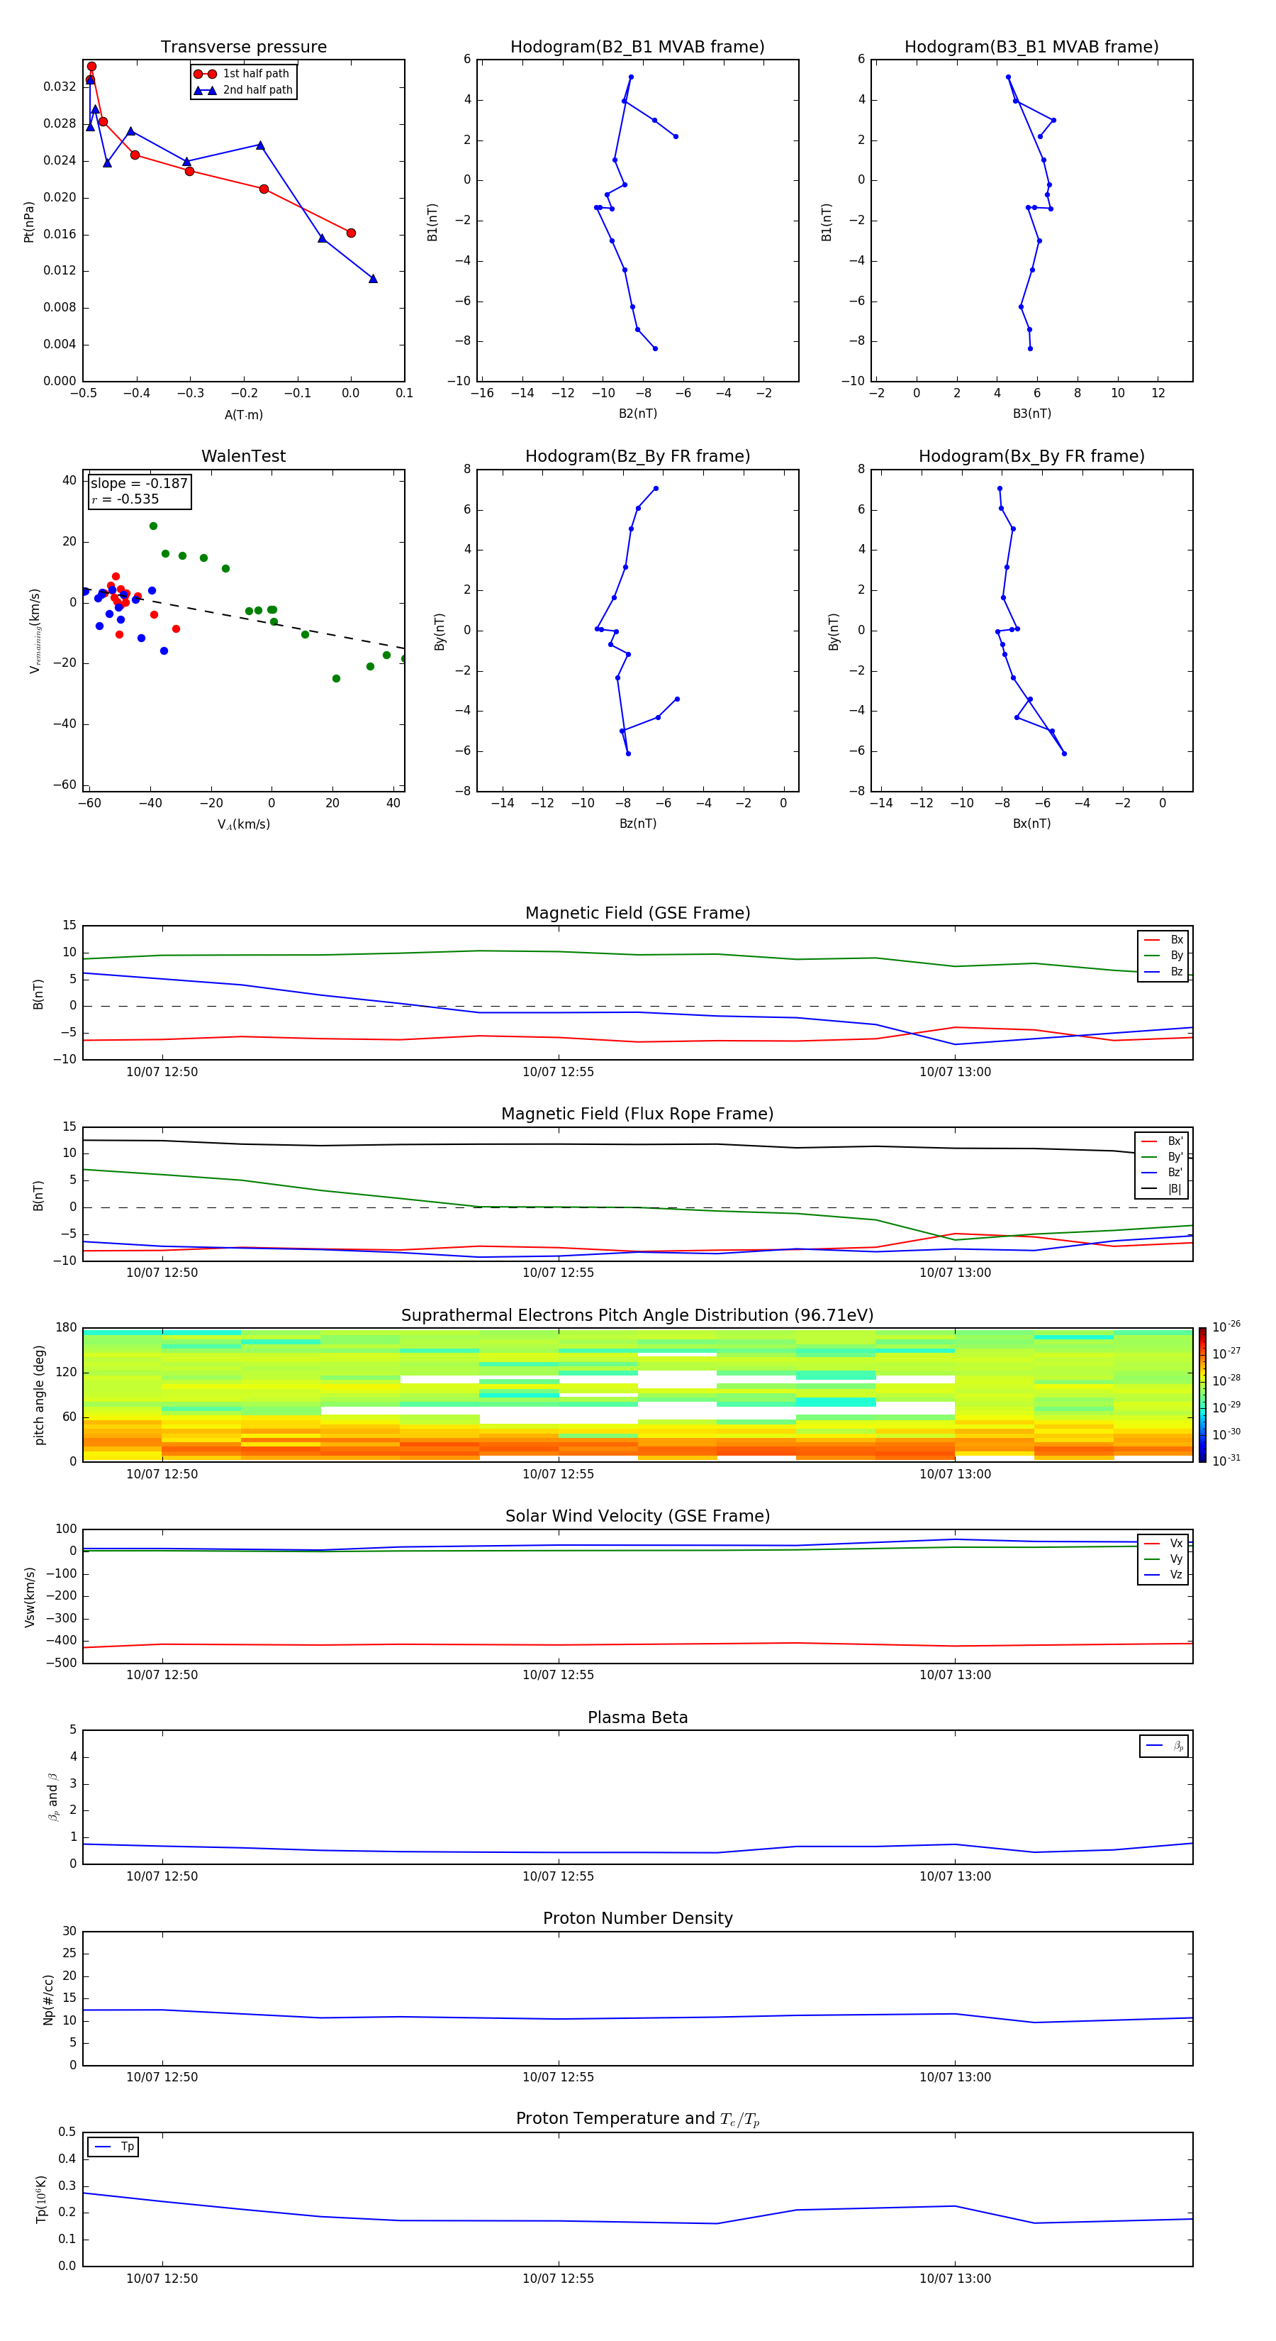Click the 'Np(#/cc)' axis label
The width and height of the screenshot is (1276, 2341).
click(48, 1999)
